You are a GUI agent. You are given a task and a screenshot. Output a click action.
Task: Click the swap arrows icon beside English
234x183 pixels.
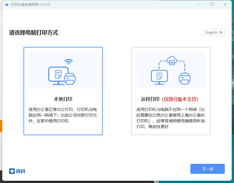pyautogui.click(x=221, y=32)
